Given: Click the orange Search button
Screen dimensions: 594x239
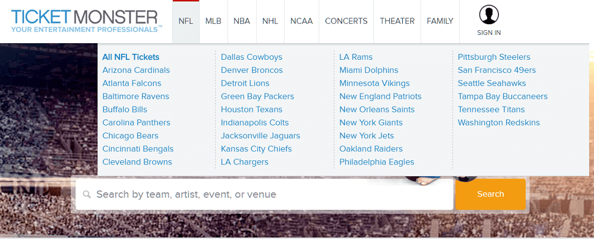Looking at the screenshot, I should point(491,194).
